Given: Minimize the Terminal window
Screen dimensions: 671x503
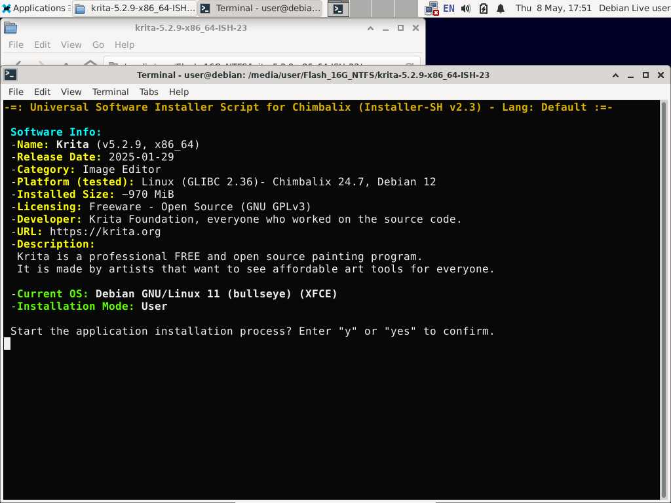Looking at the screenshot, I should pyautogui.click(x=630, y=75).
